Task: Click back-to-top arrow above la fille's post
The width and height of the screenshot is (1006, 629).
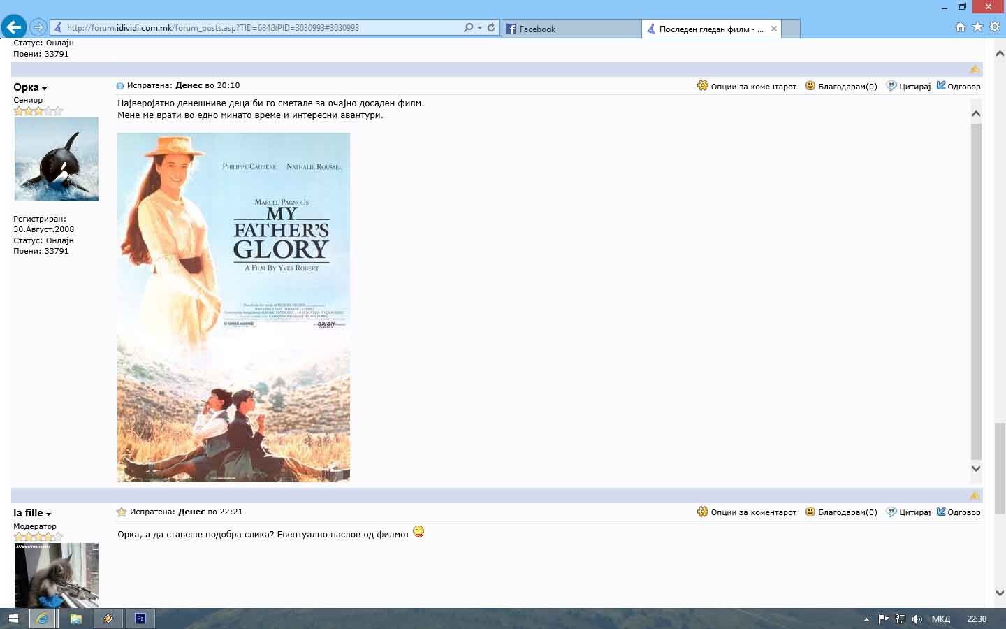Action: pos(975,496)
